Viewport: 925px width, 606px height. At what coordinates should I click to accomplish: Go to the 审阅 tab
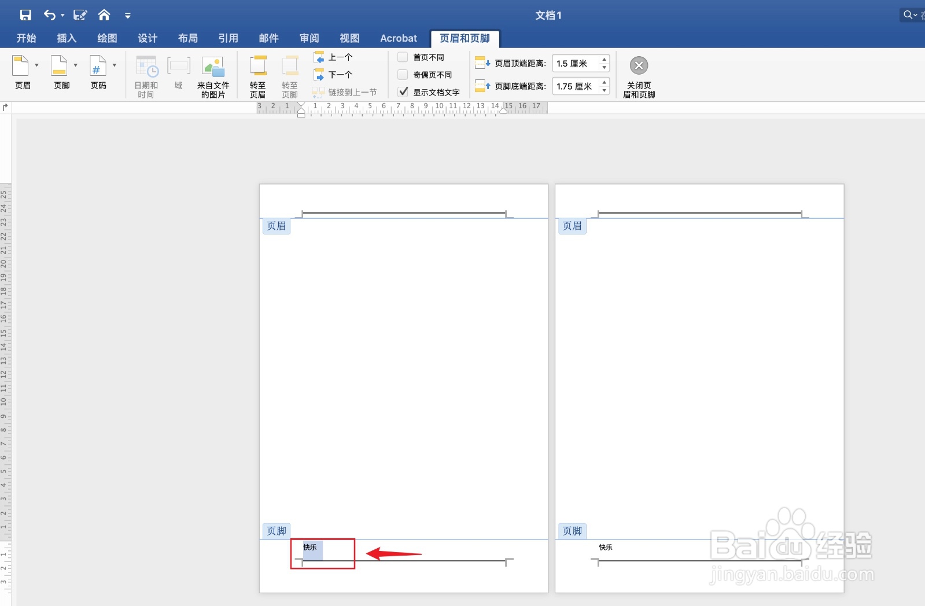[309, 38]
